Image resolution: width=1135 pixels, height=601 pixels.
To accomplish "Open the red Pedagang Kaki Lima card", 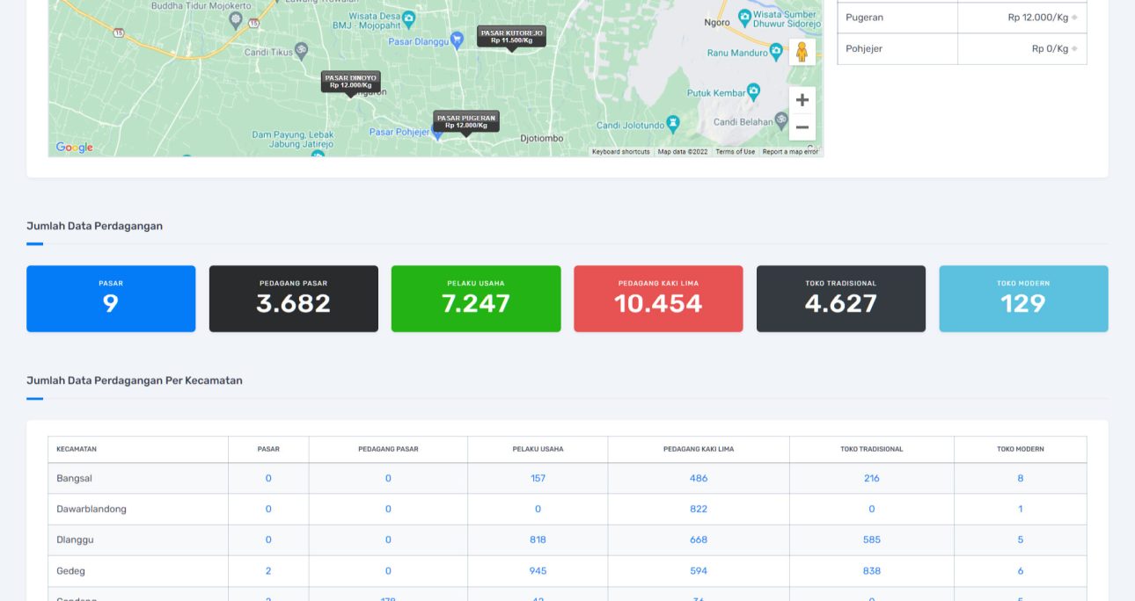I will pyautogui.click(x=658, y=299).
